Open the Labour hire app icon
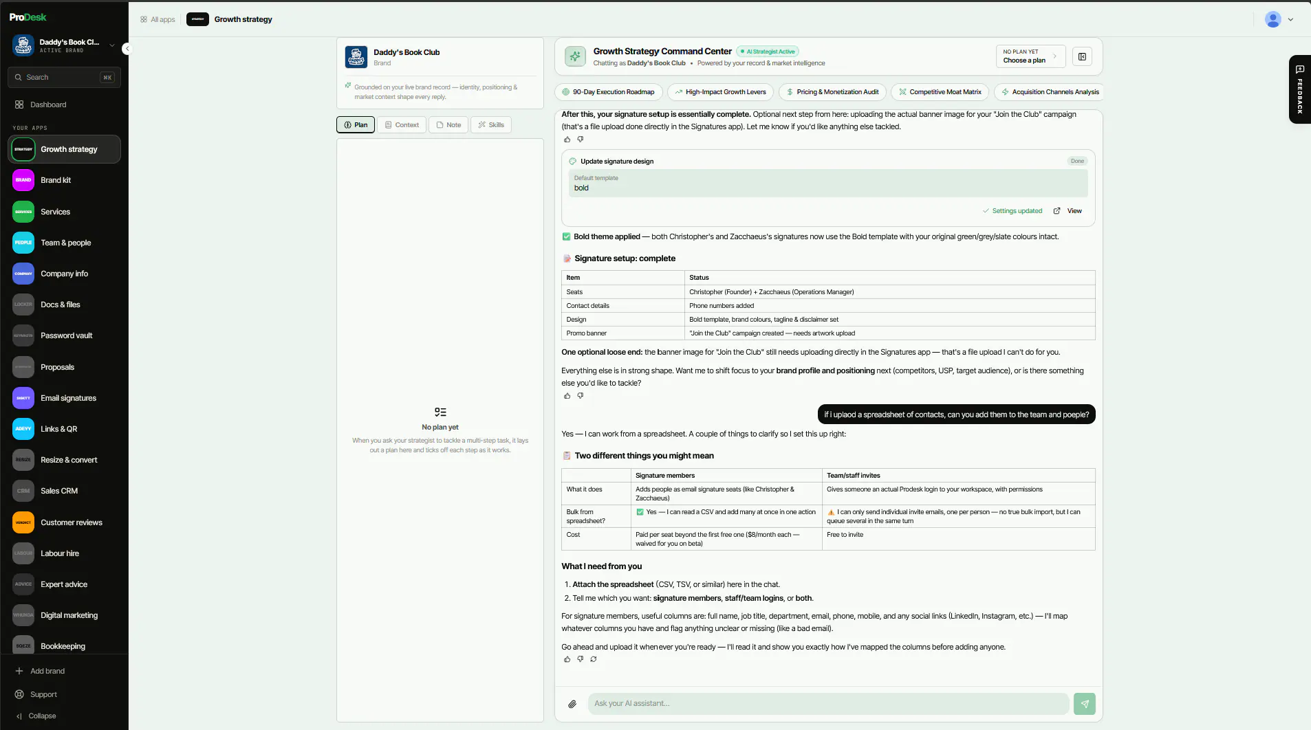1311x730 pixels. (23, 553)
